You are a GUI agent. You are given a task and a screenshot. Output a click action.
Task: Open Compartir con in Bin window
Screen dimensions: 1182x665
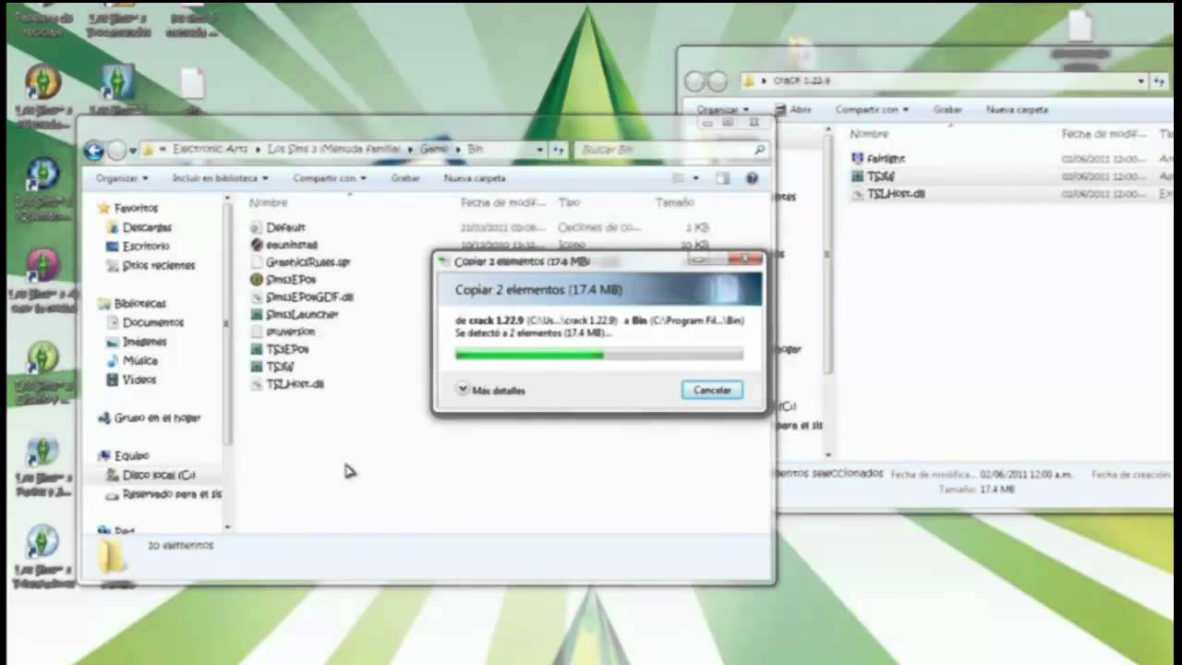coord(329,178)
